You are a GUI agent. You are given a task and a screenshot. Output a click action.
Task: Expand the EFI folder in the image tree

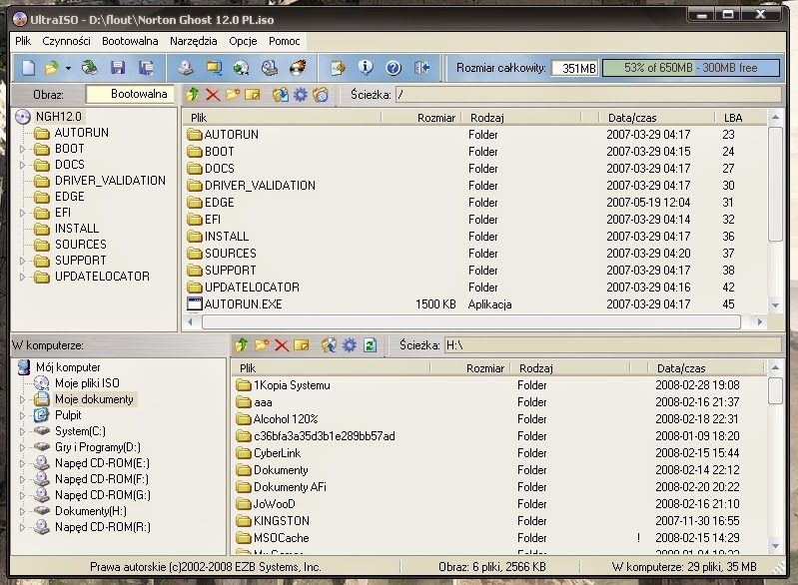pyautogui.click(x=22, y=213)
